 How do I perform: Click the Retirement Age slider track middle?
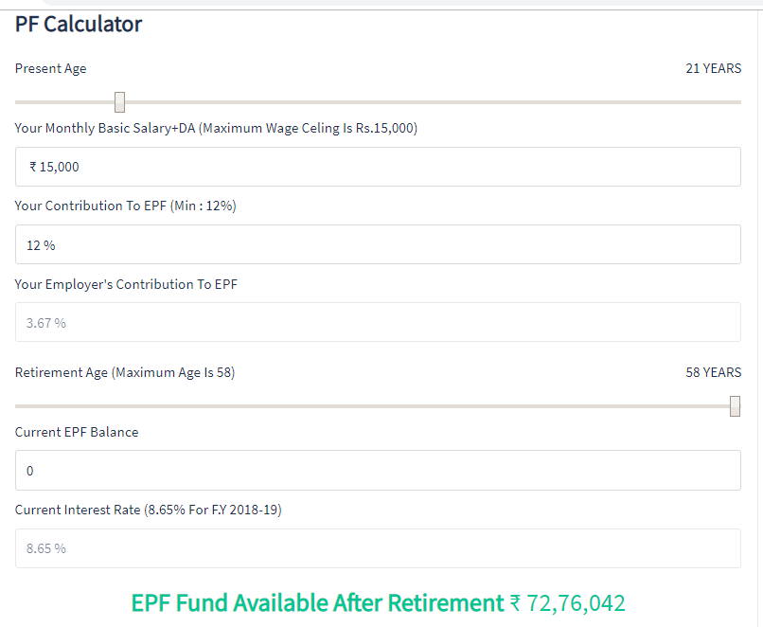(378, 406)
